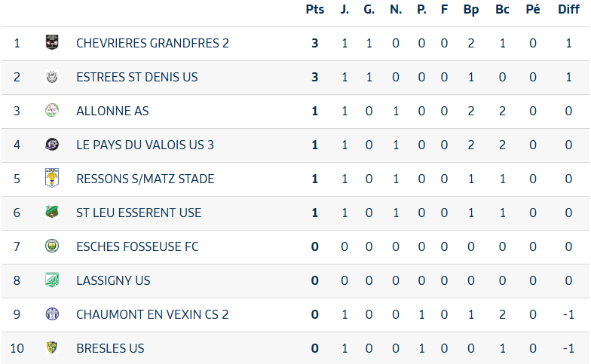Click the Bresles US club crest

[x=52, y=348]
